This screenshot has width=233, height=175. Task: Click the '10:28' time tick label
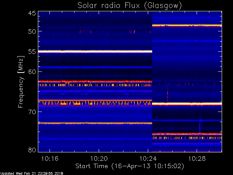[197, 159]
